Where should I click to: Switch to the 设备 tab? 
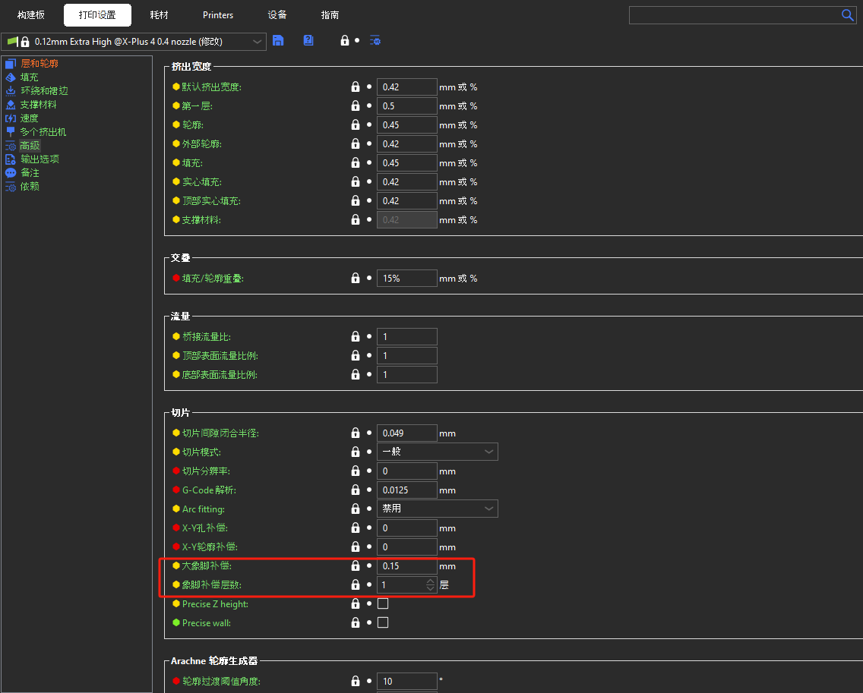[277, 15]
